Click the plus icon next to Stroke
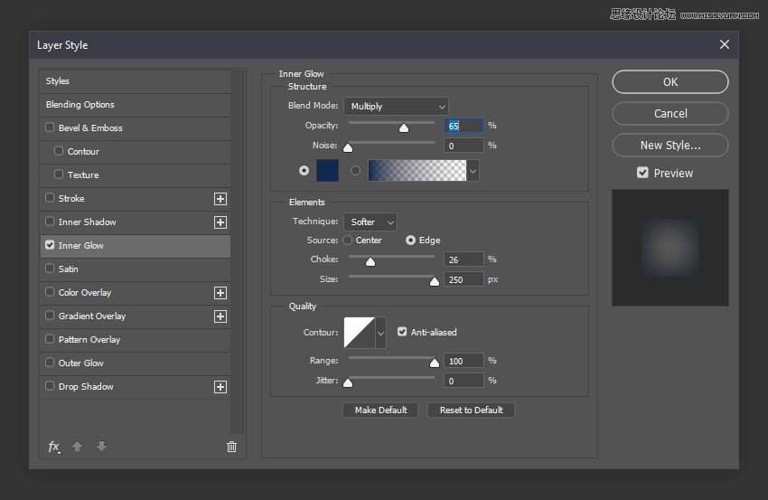This screenshot has height=500, width=768. click(220, 199)
